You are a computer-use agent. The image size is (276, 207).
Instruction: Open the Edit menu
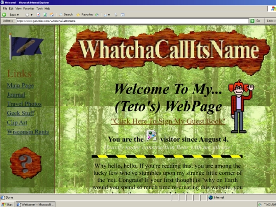point(11,9)
